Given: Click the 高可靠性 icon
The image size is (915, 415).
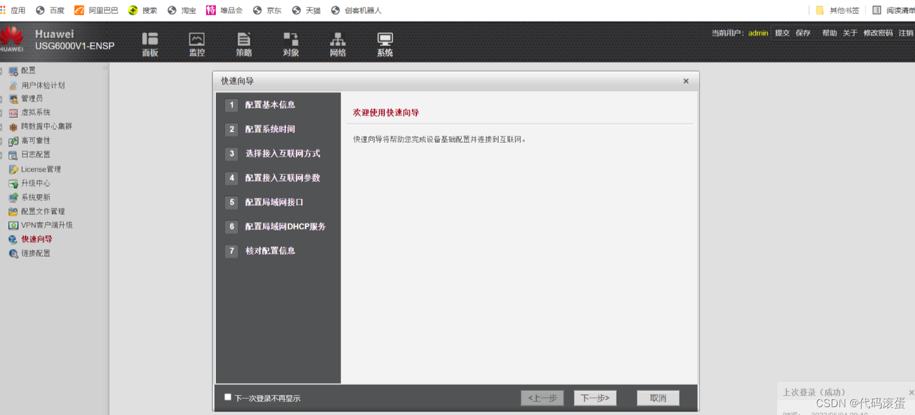Looking at the screenshot, I should pyautogui.click(x=13, y=141).
